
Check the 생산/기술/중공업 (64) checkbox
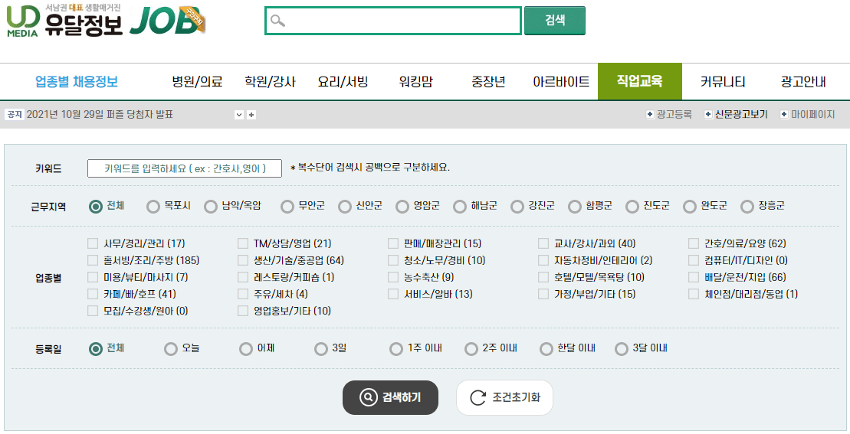coord(243,260)
